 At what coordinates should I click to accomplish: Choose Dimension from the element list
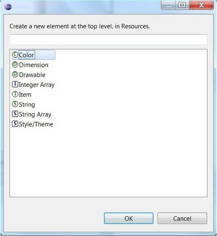click(x=34, y=65)
